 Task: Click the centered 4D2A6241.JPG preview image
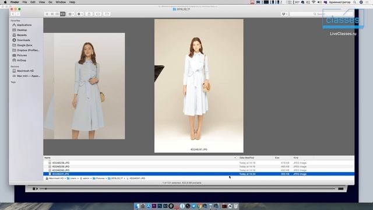coord(199,86)
